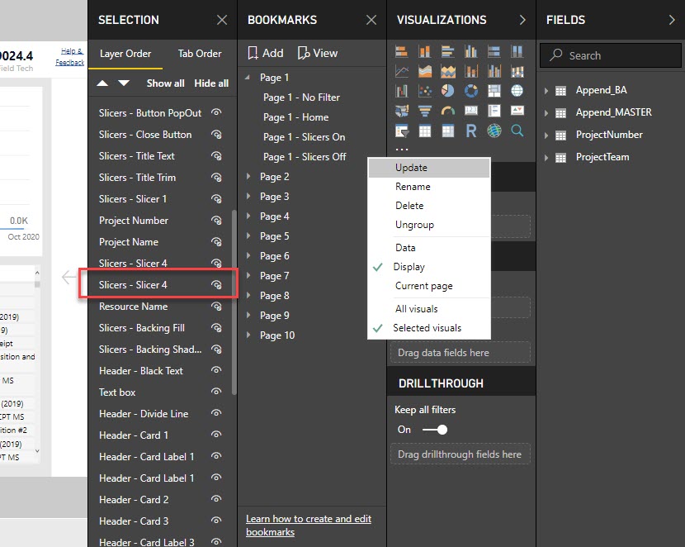Insert a Funnel chart visual
The height and width of the screenshot is (547, 685).
[x=425, y=110]
